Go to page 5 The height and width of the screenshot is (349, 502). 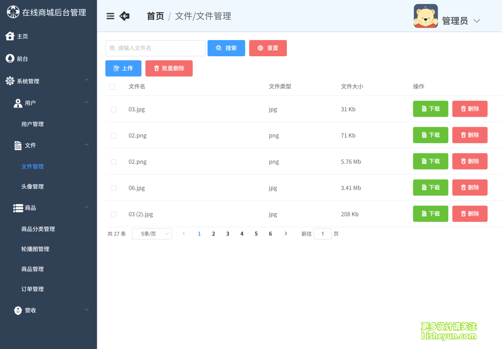tap(256, 234)
